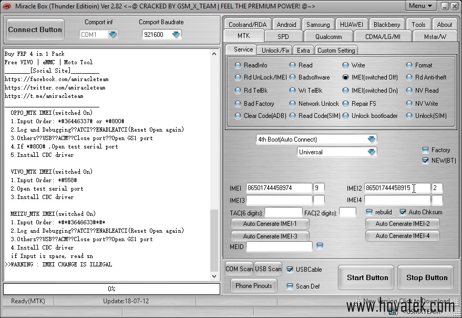462x318 pixels.
Task: Open Phone Pinouts
Action: [x=254, y=285]
